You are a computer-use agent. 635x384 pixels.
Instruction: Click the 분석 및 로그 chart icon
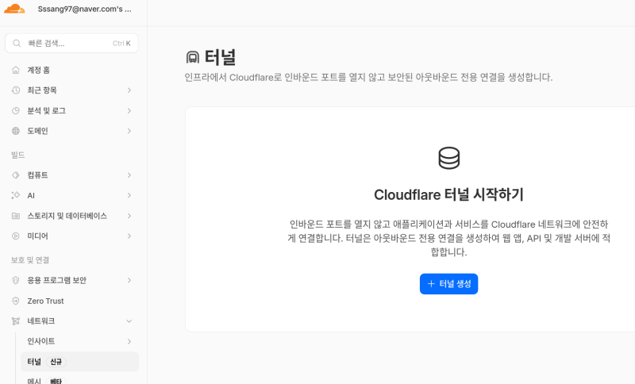point(16,111)
